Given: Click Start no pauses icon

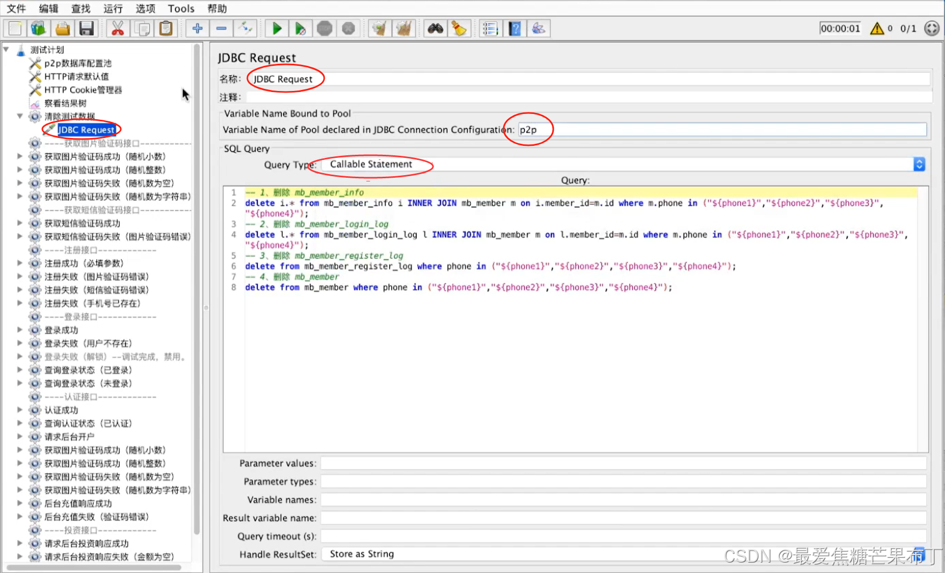Looking at the screenshot, I should (301, 28).
